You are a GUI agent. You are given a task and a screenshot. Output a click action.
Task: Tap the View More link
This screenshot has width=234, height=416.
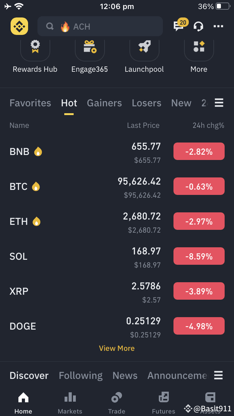(117, 348)
